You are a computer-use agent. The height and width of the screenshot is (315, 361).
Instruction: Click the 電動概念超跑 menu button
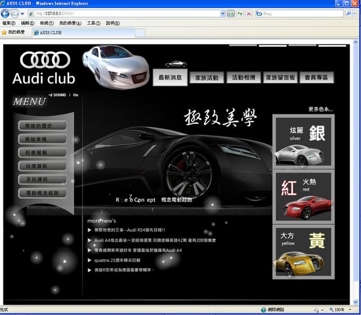[x=42, y=193]
